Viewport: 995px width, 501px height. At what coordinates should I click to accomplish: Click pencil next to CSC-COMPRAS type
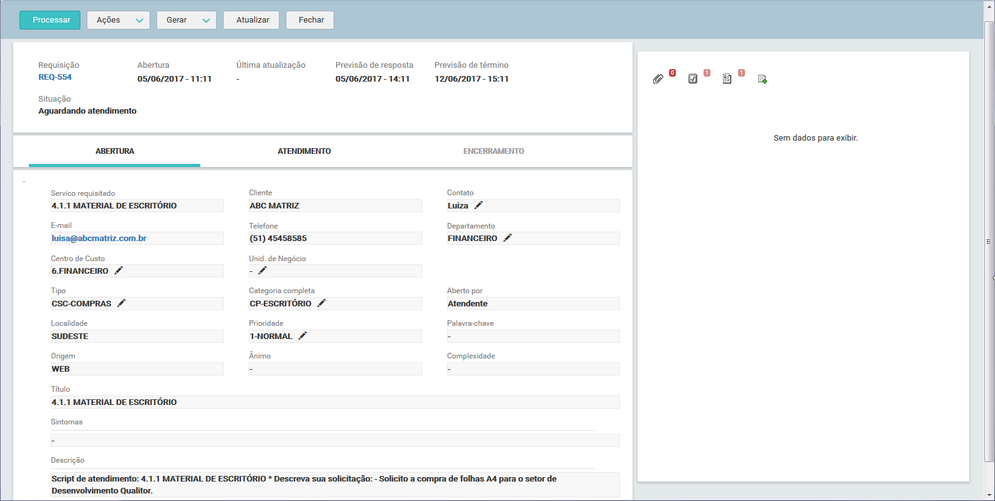pyautogui.click(x=121, y=303)
